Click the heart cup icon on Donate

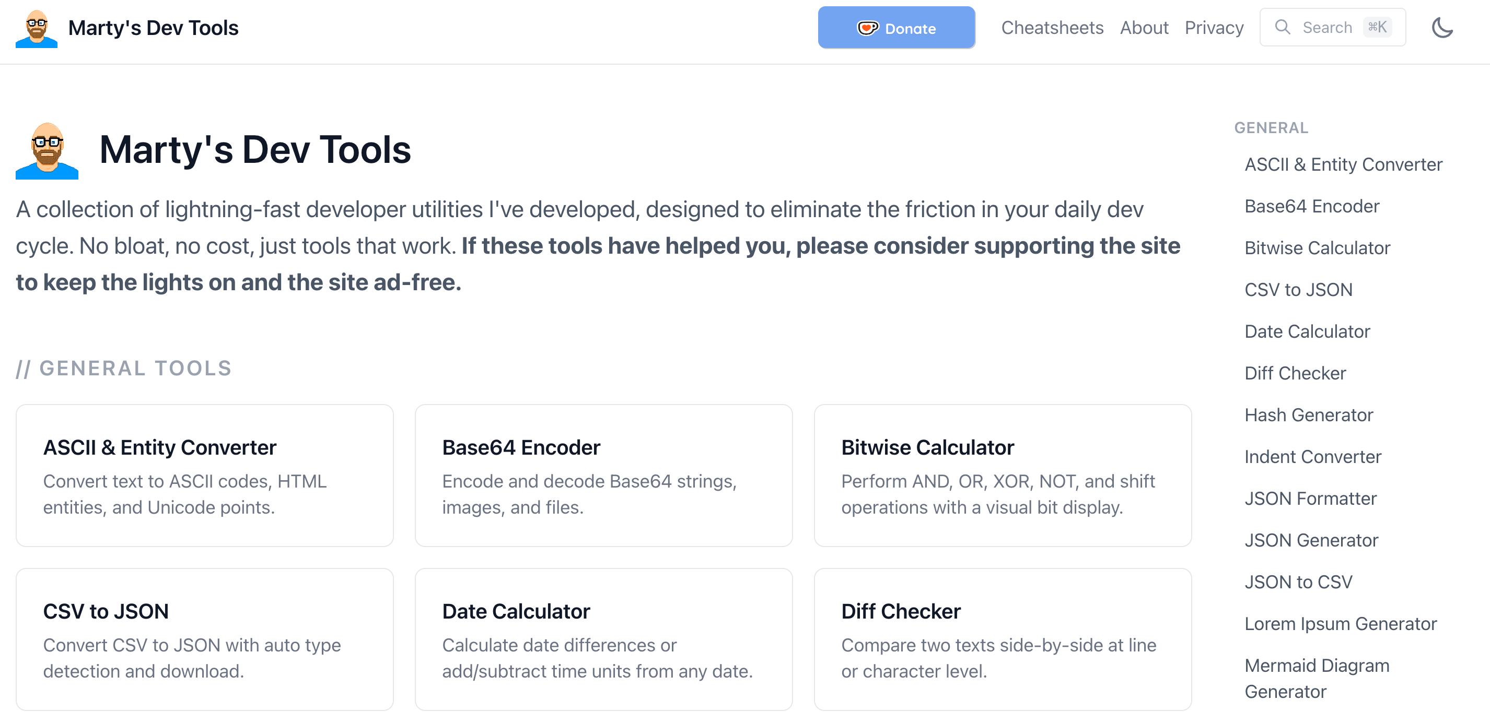coord(867,28)
